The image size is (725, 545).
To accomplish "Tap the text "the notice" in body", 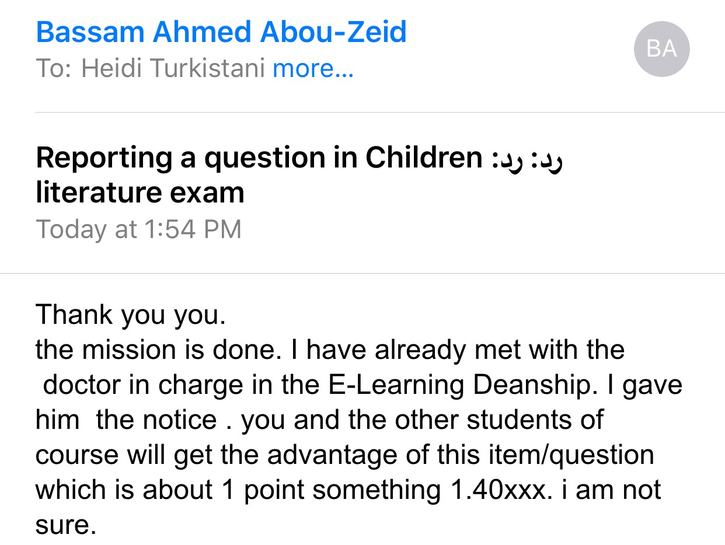I will pos(156,420).
